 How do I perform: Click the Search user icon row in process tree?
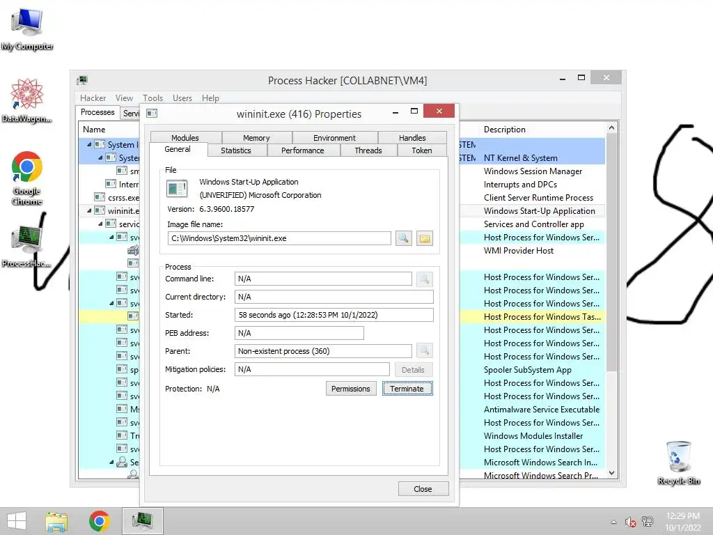pyautogui.click(x=121, y=463)
